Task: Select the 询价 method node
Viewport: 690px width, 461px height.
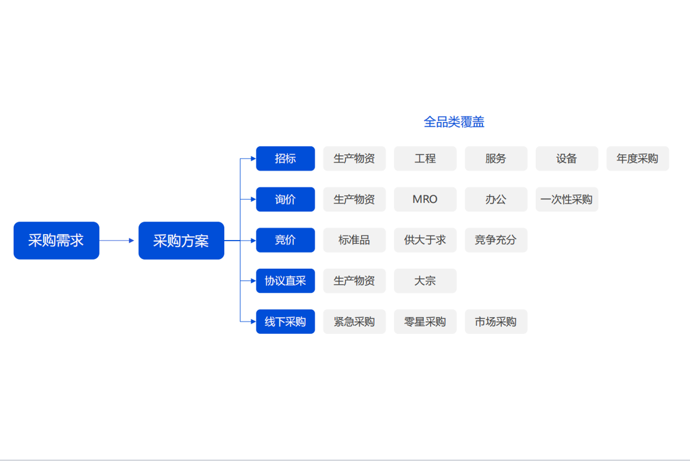Action: 285,199
